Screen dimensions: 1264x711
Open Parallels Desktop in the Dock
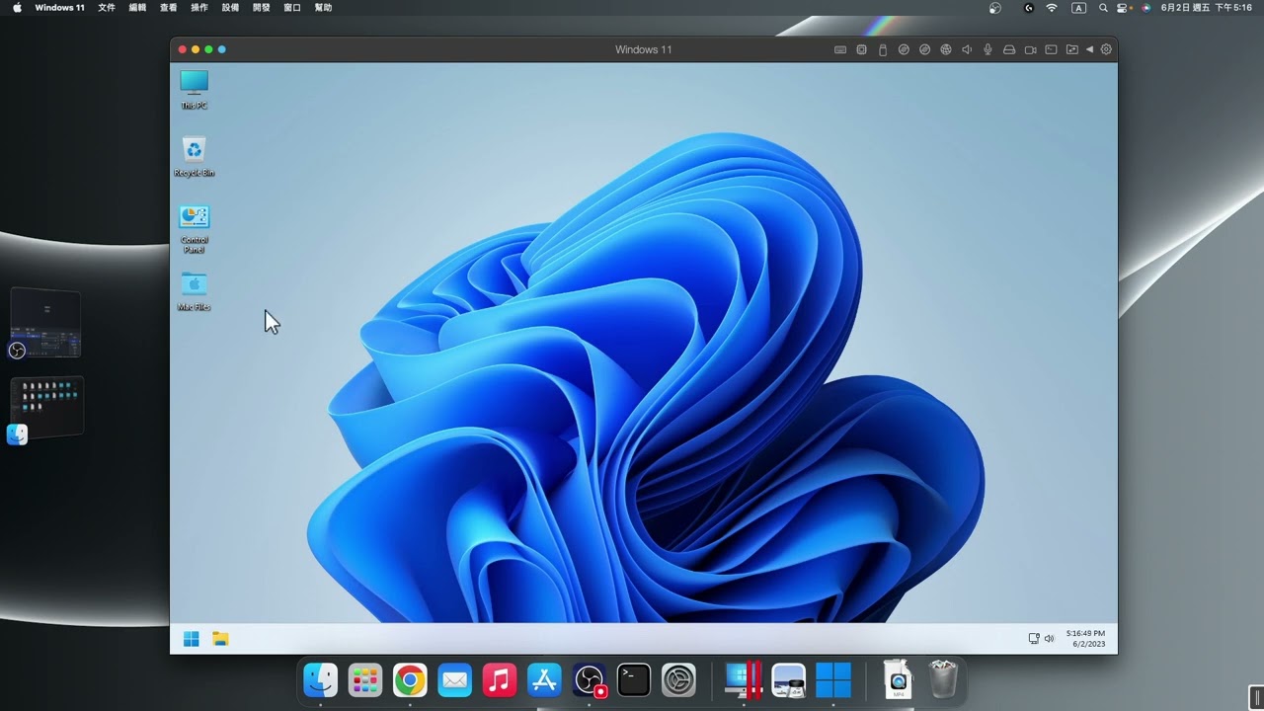744,679
